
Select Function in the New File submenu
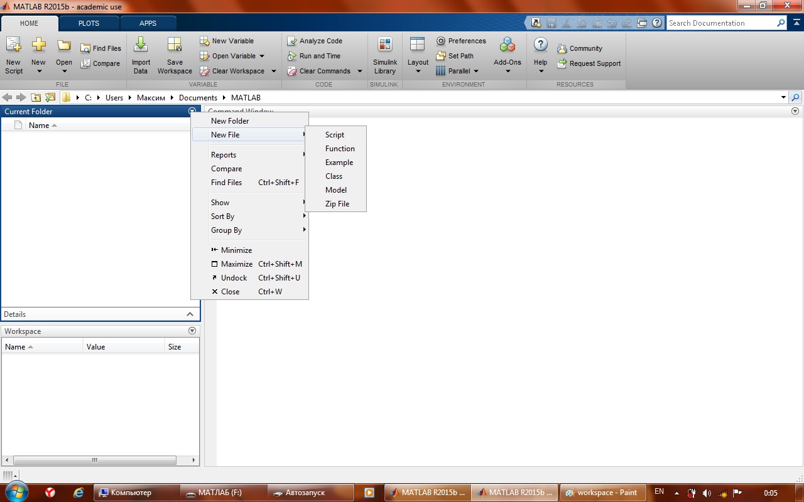(x=335, y=149)
